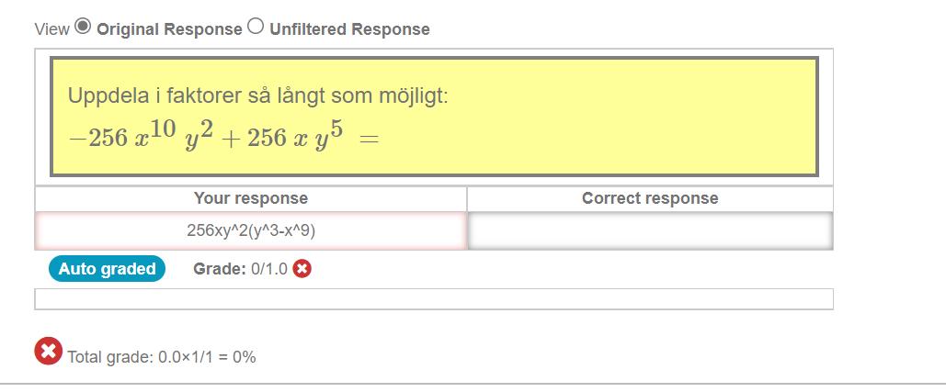
Task: Select the Unfiltered Response radio button
Action: click(x=255, y=27)
